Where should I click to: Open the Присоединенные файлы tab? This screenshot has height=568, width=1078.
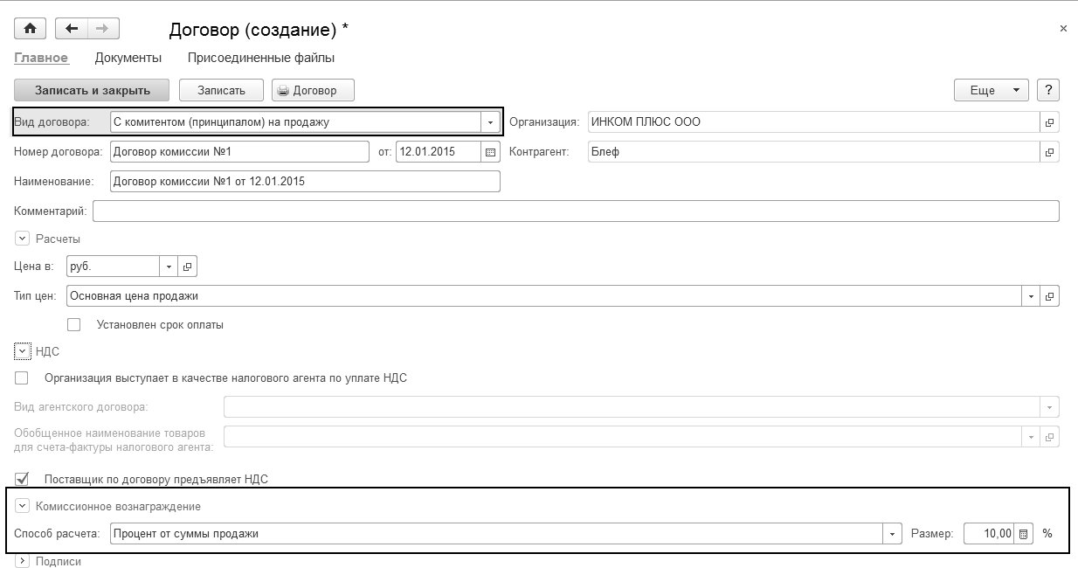click(x=261, y=59)
